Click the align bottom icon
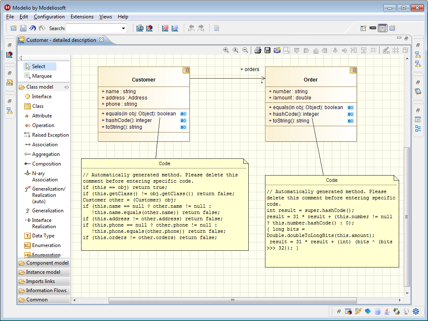The height and width of the screenshot is (321, 428). click(x=316, y=50)
